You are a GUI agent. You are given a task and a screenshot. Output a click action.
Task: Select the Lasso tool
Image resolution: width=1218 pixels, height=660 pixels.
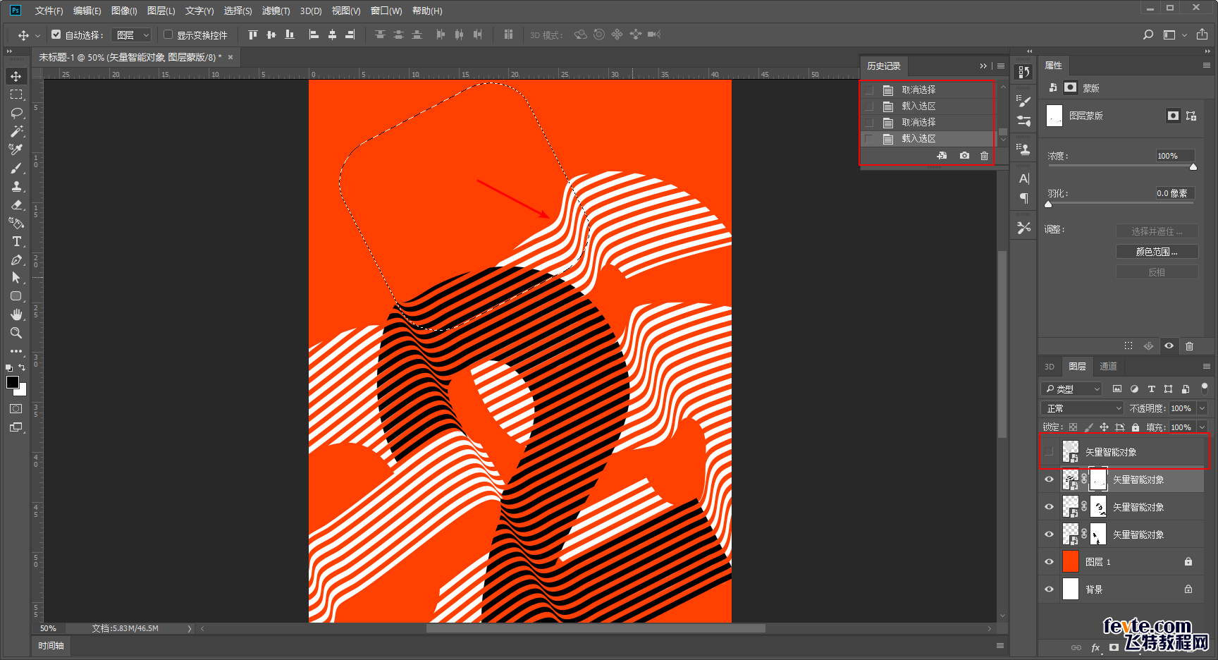[x=16, y=113]
